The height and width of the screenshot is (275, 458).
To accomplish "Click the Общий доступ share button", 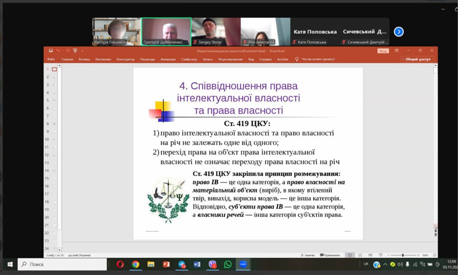I will tap(418, 59).
